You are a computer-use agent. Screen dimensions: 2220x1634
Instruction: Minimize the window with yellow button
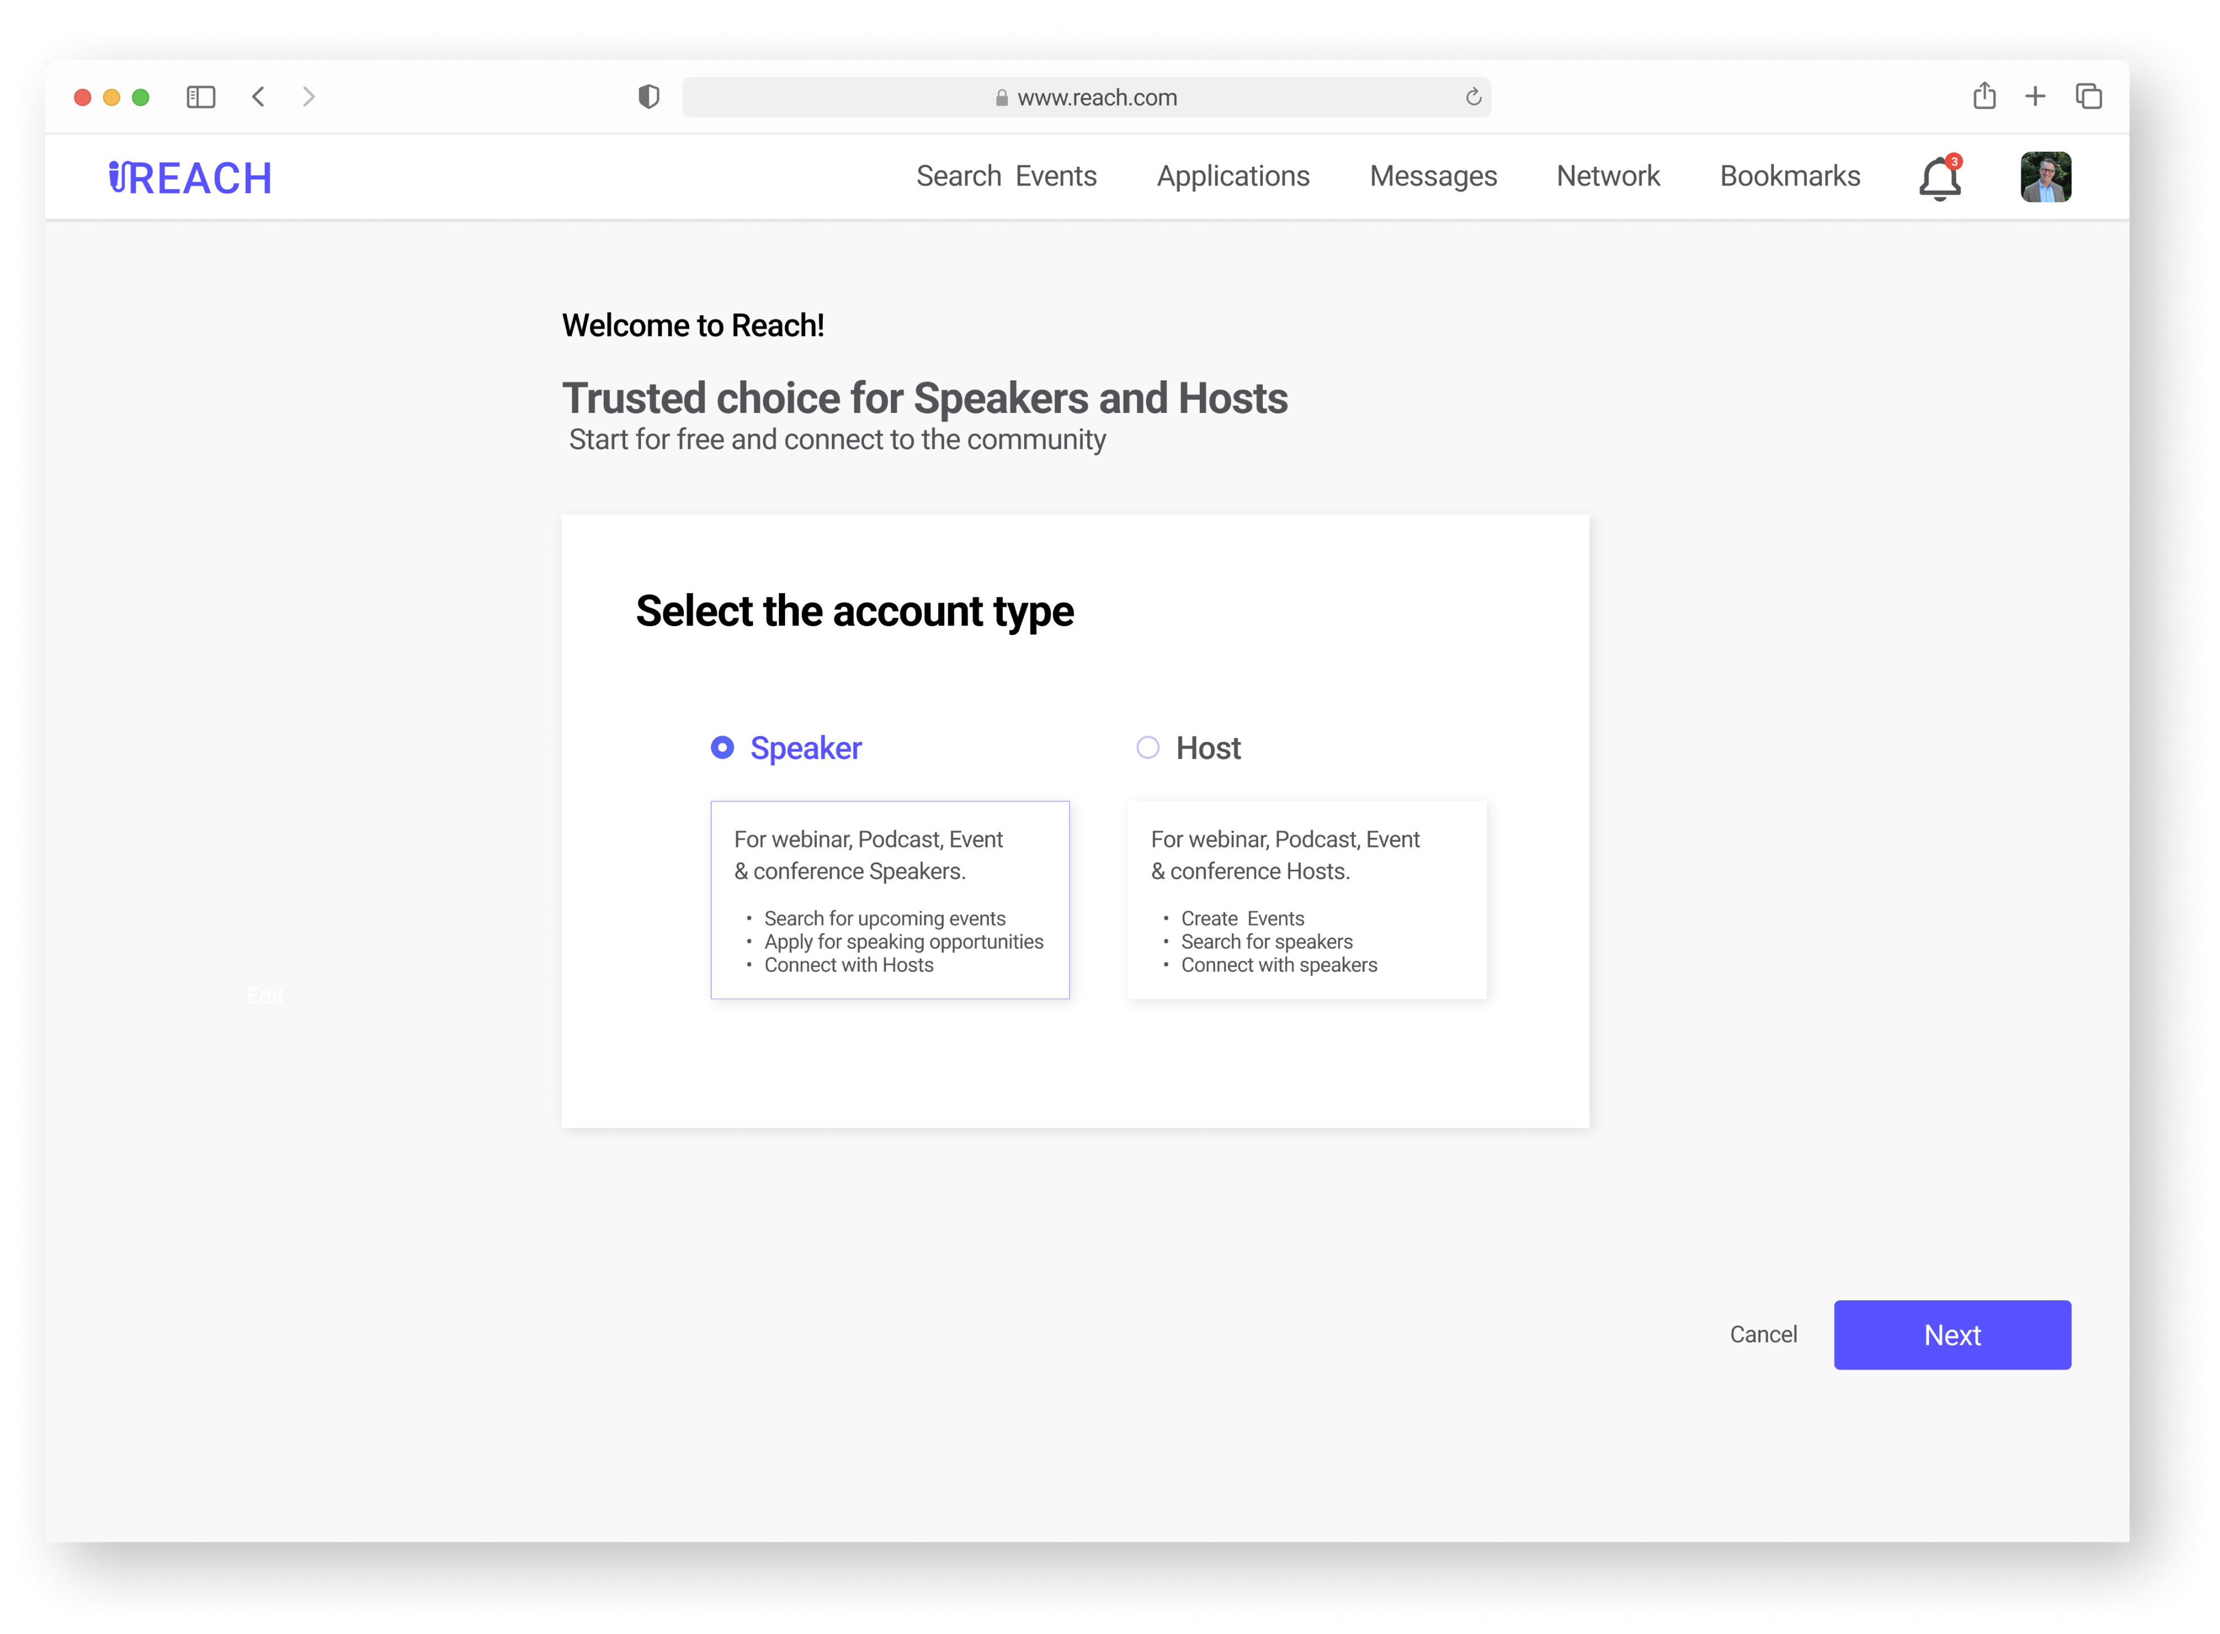pos(112,97)
